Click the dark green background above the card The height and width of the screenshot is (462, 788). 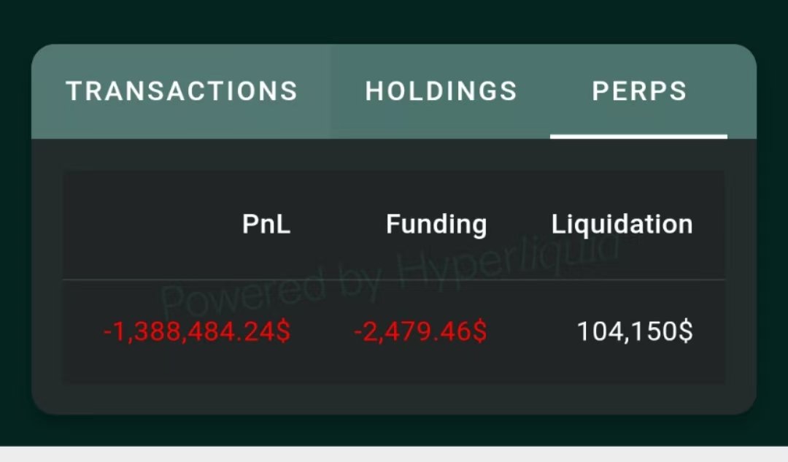[x=394, y=21]
